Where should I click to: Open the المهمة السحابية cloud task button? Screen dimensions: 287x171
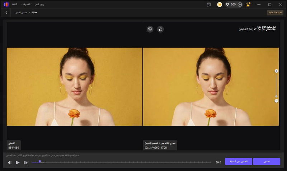275,13
